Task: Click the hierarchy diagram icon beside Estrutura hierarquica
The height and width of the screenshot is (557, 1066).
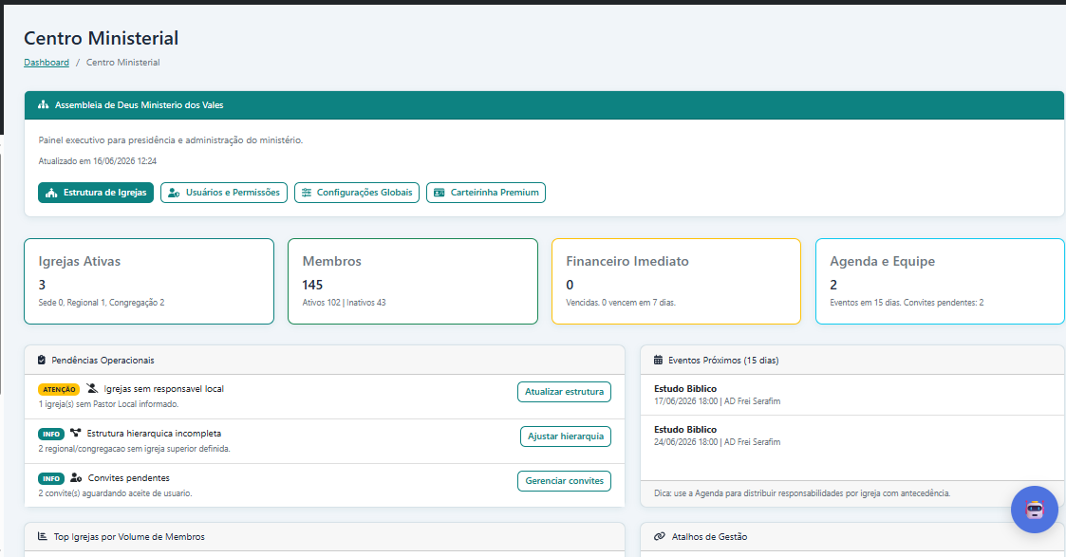Action: (x=75, y=433)
